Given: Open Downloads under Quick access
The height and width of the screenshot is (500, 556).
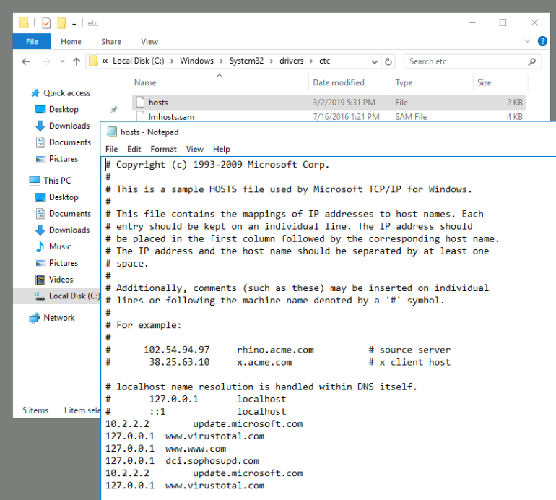Looking at the screenshot, I should click(69, 126).
